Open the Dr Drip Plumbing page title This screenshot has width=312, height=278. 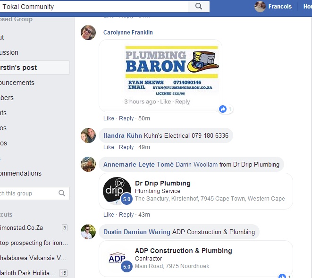click(x=162, y=183)
